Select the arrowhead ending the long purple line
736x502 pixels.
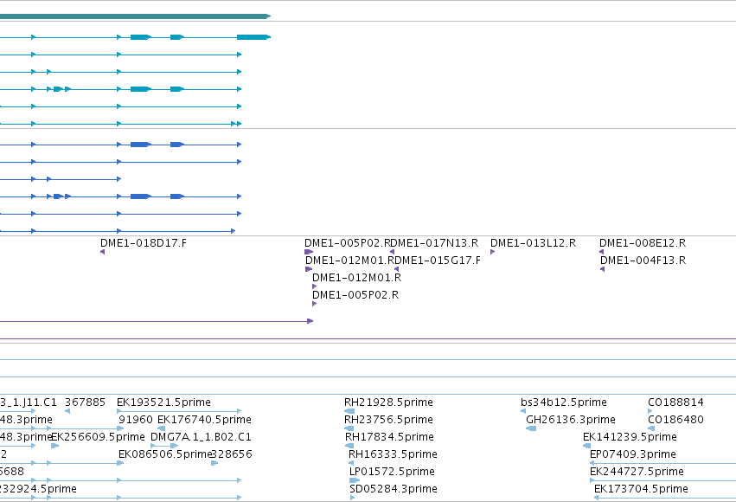(x=310, y=321)
